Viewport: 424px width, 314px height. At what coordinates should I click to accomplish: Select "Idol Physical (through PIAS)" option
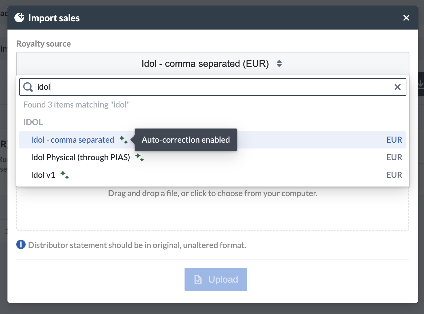pos(213,157)
